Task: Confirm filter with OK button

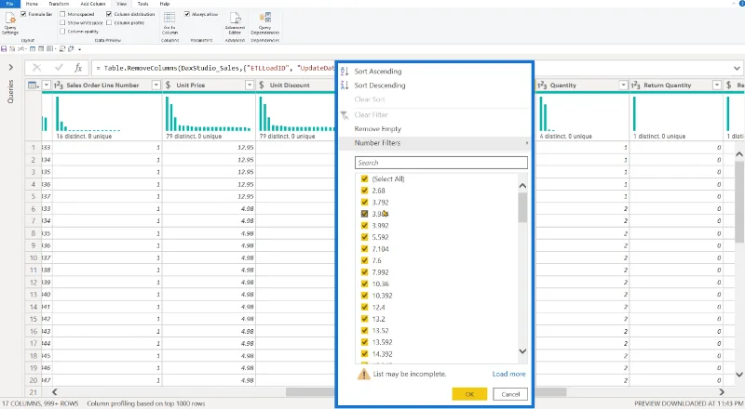Action: pyautogui.click(x=469, y=394)
